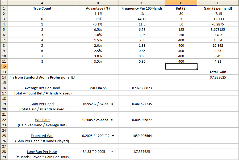239x160 pixels.
Task: Click the '16.95232 / 84.55 =' cell
Action: 98,104
